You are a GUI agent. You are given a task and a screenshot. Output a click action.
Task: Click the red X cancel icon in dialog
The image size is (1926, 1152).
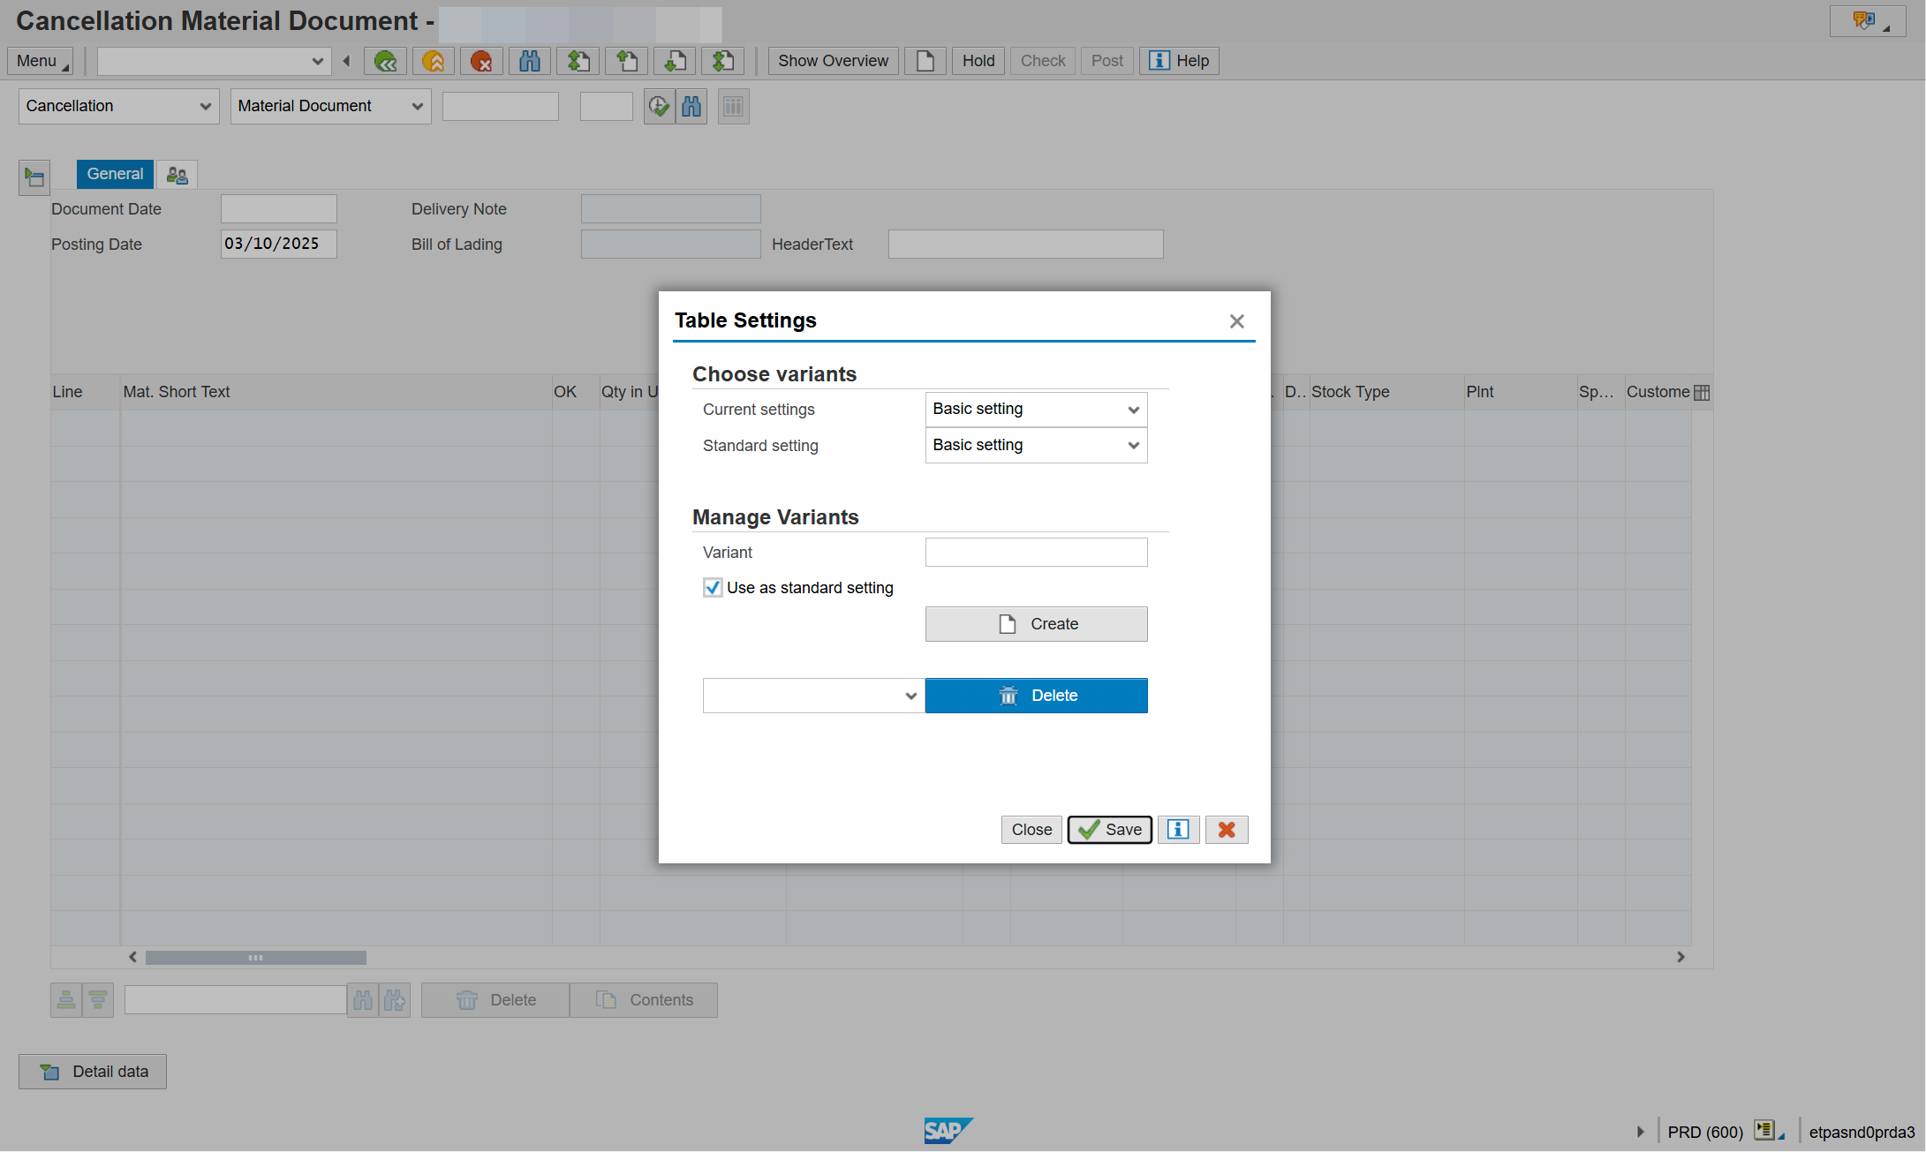point(1227,830)
